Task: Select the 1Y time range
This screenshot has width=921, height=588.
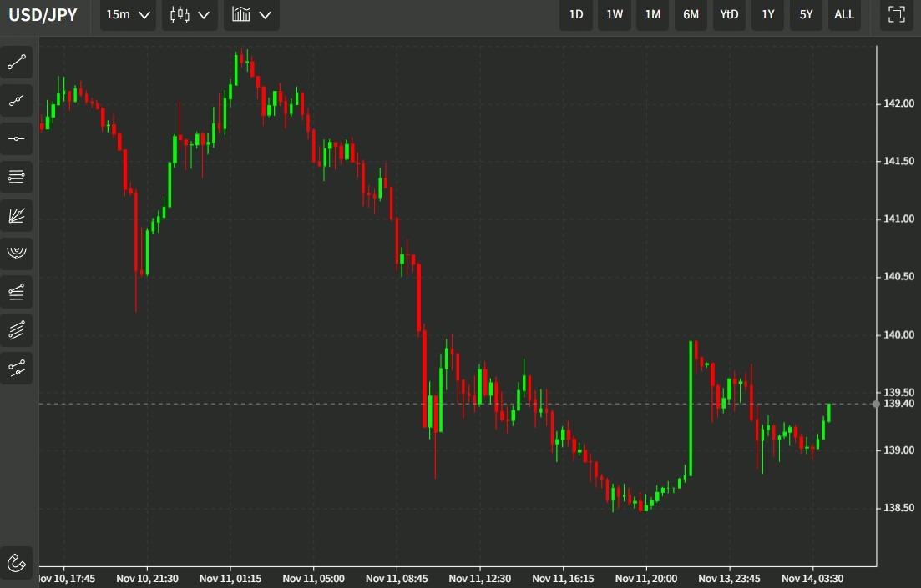Action: click(x=767, y=15)
